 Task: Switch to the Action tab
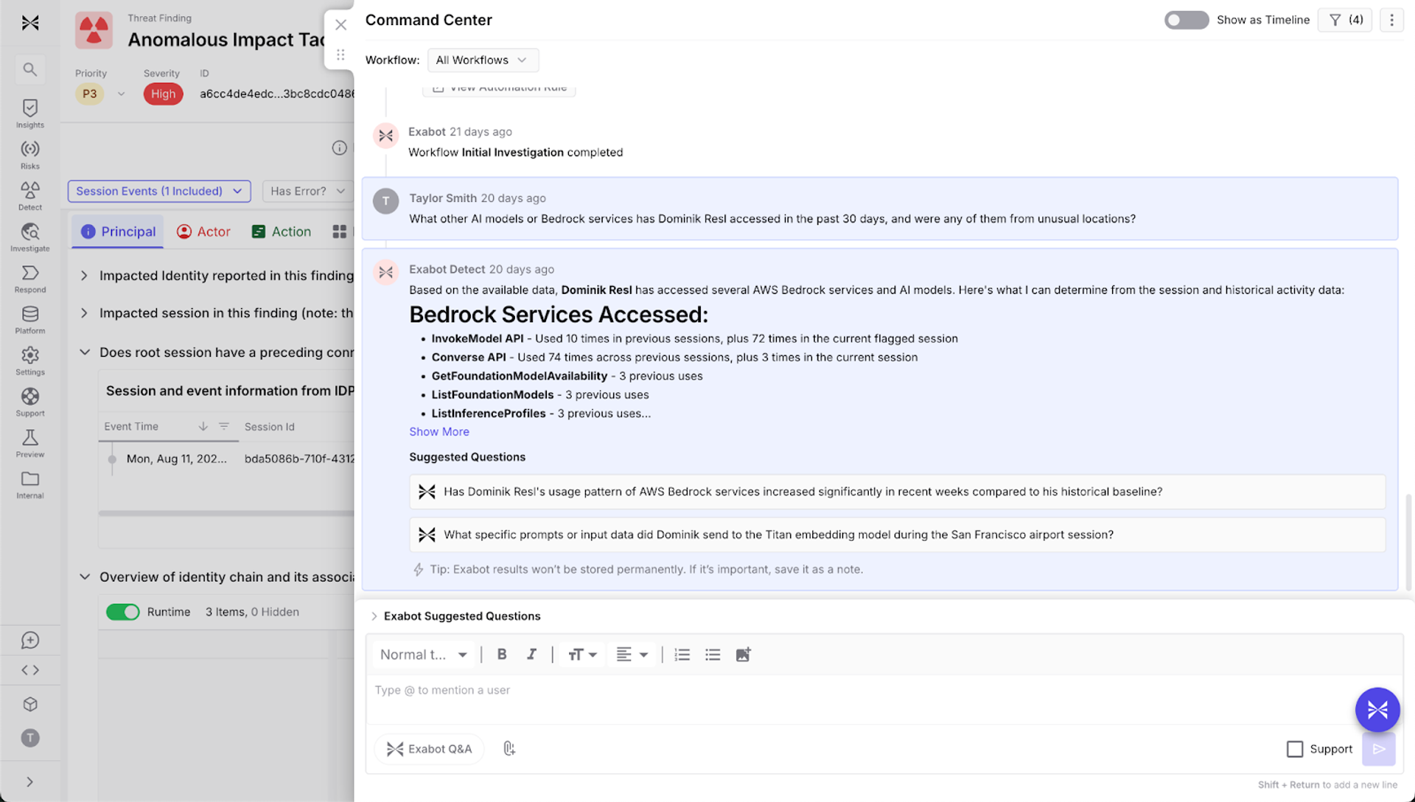click(x=281, y=231)
